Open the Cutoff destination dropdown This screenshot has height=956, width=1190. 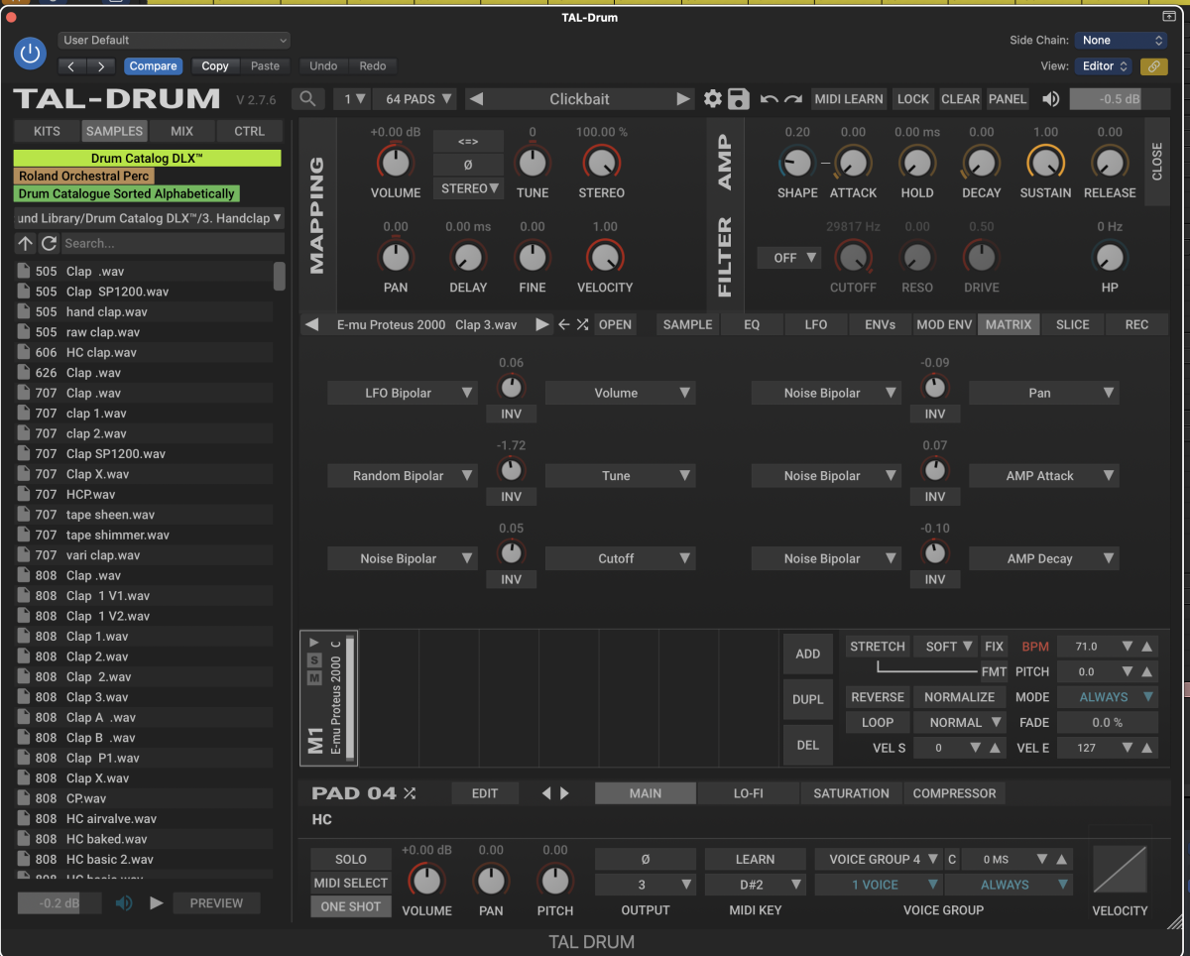620,559
